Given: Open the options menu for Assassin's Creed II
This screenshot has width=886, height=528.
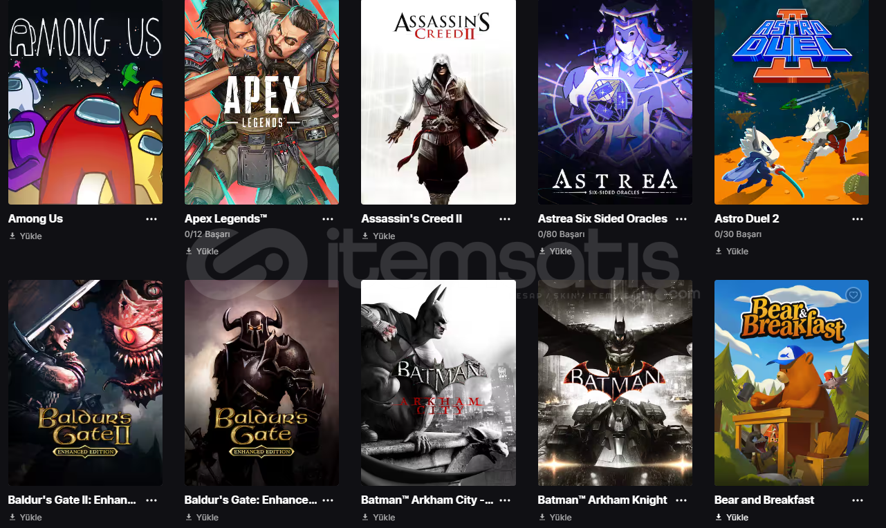Looking at the screenshot, I should coord(505,219).
